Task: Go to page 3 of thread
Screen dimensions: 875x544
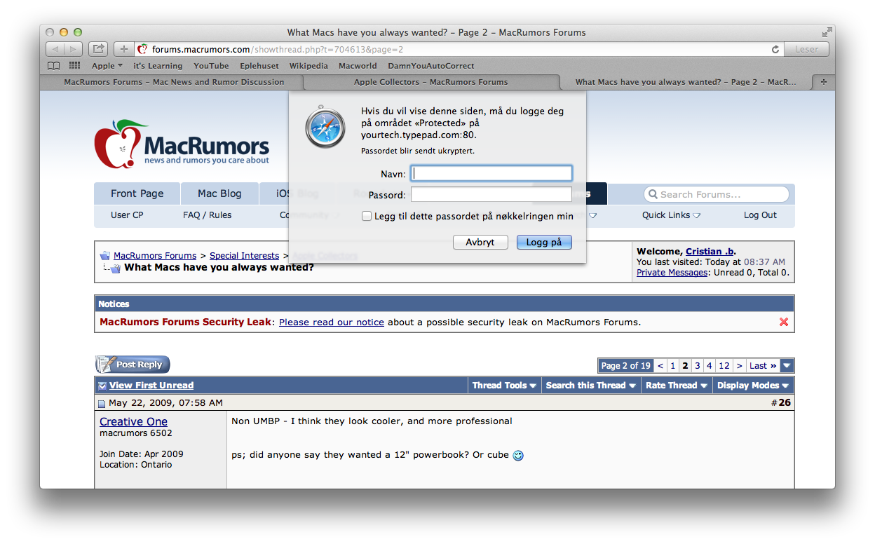Action: click(697, 365)
